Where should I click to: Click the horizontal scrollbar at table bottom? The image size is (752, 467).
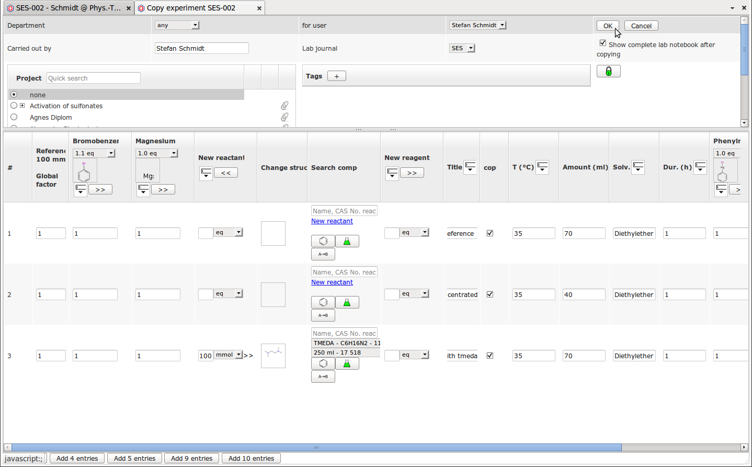coord(316,447)
